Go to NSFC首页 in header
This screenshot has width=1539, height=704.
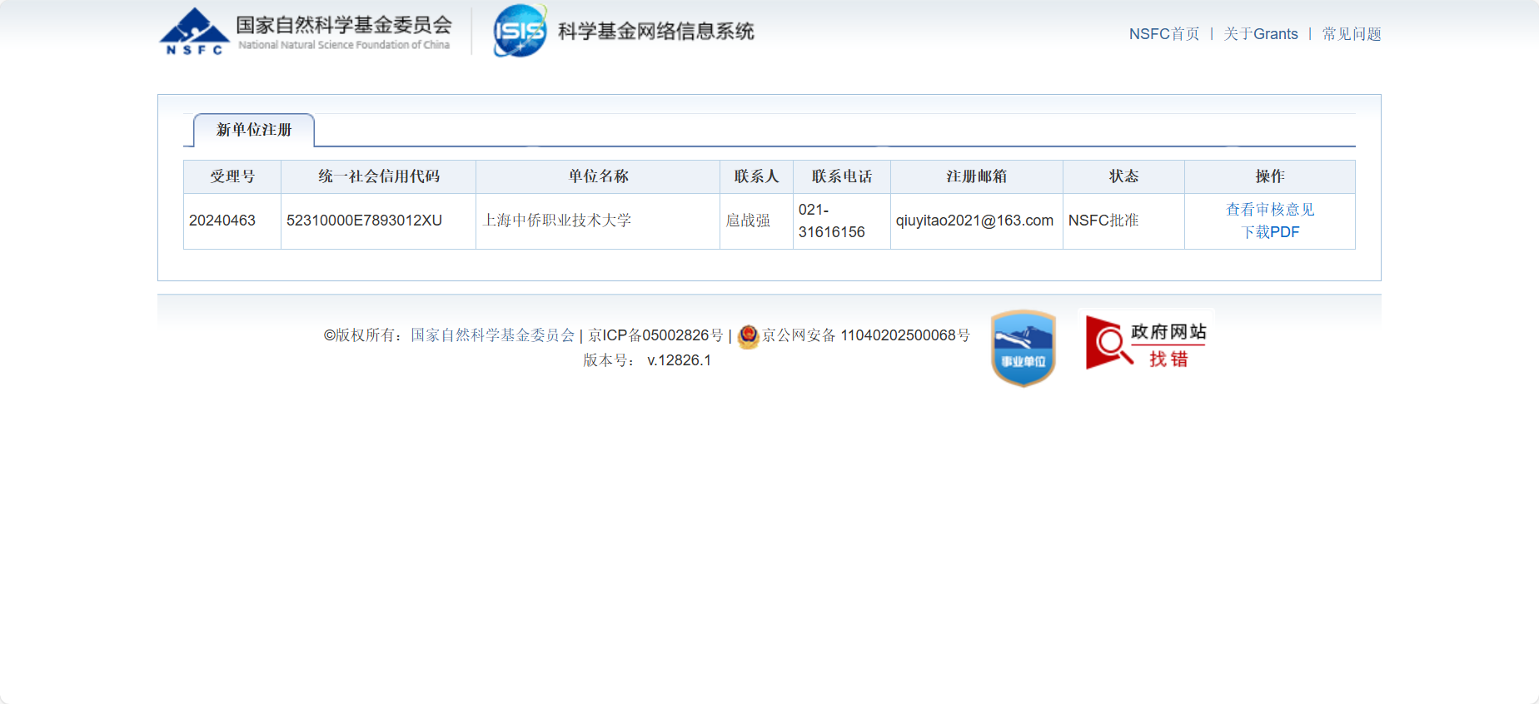(x=1163, y=34)
